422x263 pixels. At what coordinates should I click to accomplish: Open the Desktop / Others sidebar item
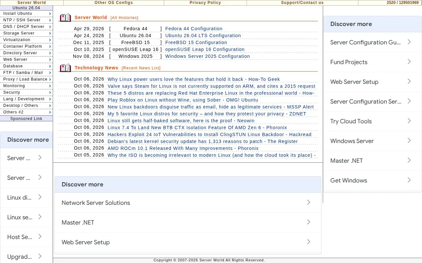[26, 106]
